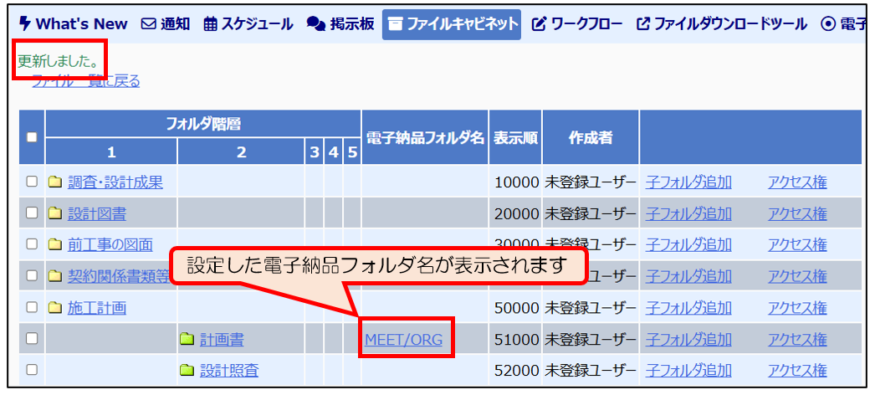875x400 pixels.
Task: Open the MEET/ORG electronic delivery folder link
Action: click(x=403, y=340)
